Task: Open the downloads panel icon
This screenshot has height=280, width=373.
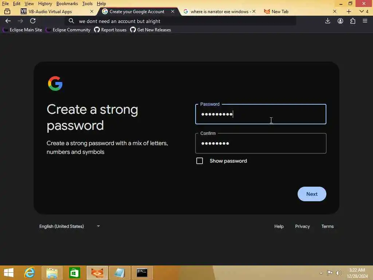Action: [x=327, y=21]
